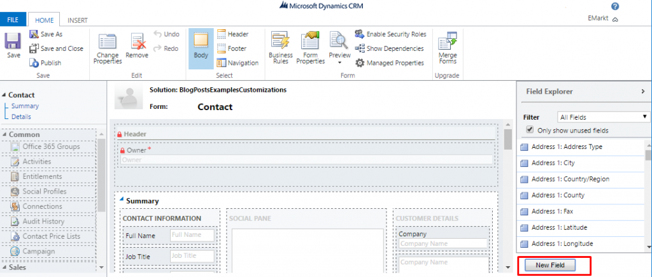
Task: Open the Help question mark icon
Action: (616, 6)
